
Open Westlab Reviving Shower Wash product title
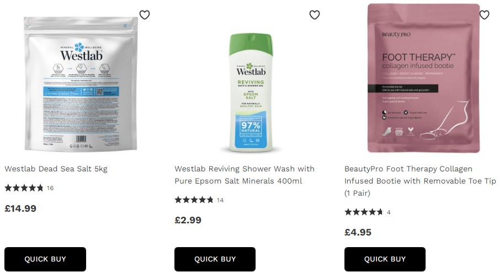point(245,175)
